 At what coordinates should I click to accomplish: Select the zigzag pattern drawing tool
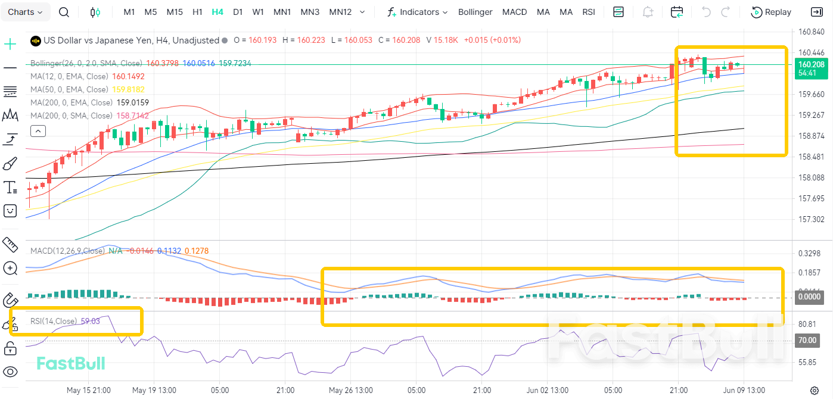point(10,116)
